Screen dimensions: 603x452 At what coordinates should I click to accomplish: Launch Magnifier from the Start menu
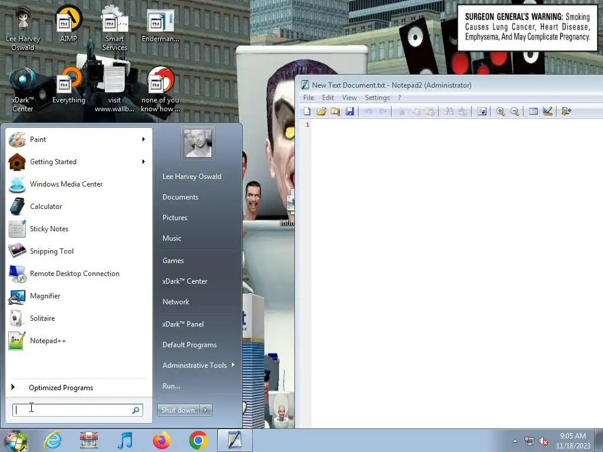pyautogui.click(x=79, y=296)
